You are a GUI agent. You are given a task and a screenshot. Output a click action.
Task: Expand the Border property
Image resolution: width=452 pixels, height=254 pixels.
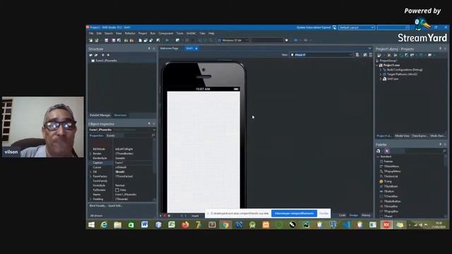90,154
